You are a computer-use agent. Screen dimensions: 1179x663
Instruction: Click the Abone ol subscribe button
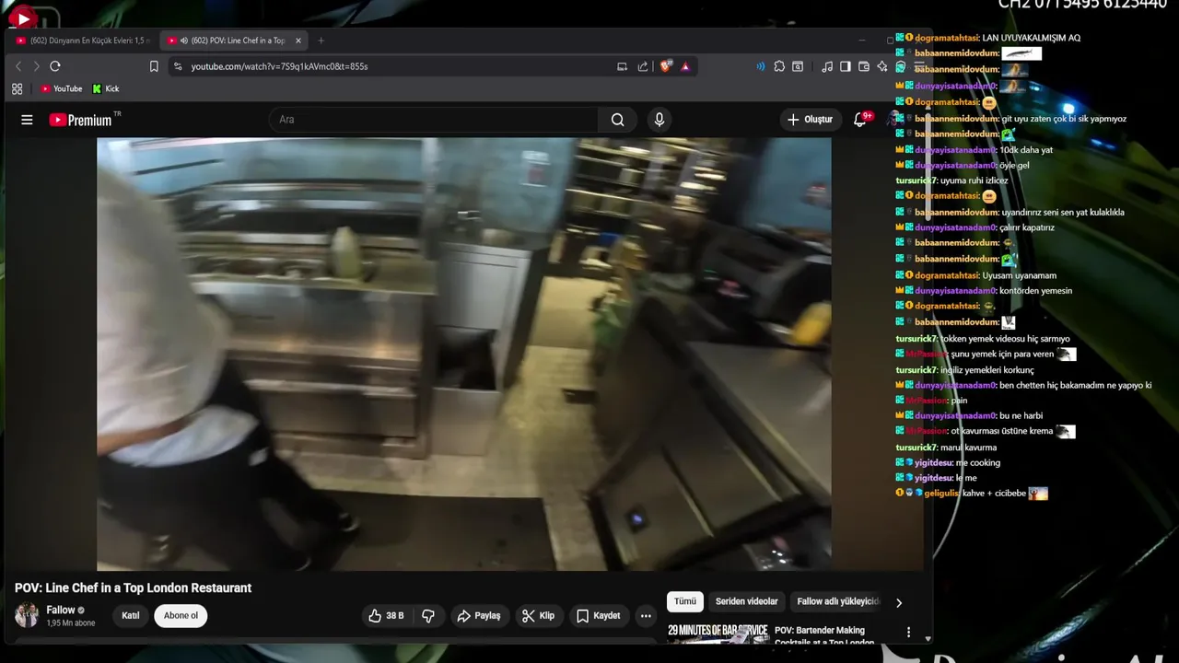point(181,615)
